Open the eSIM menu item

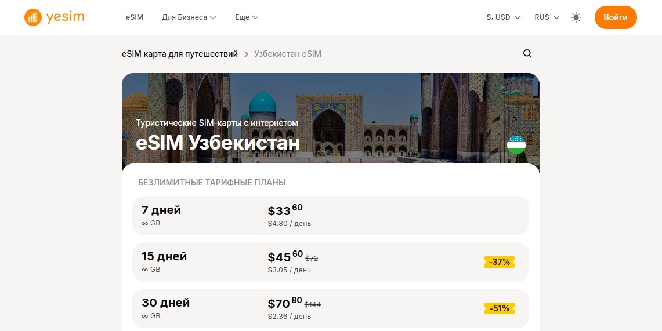pyautogui.click(x=134, y=17)
